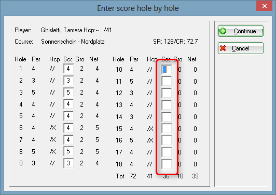Click the 'Course:' label
This screenshot has height=195, width=276.
point(24,42)
